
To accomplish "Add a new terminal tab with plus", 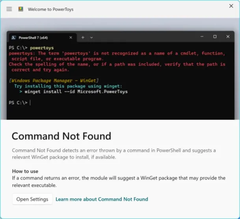I will (x=83, y=37).
